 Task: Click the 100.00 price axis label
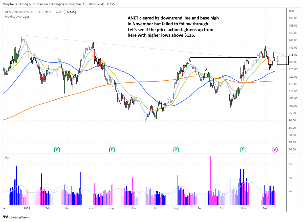(x=293, y=106)
